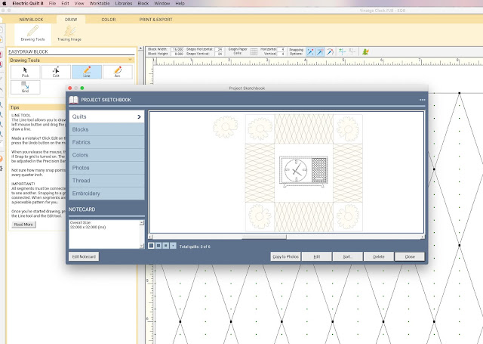Select Photos section in sketchbook
The height and width of the screenshot is (344, 483).
[x=106, y=168]
